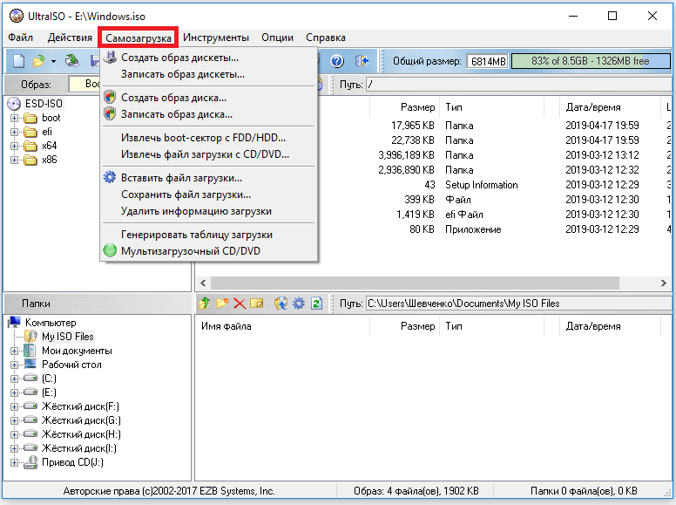The image size is (676, 505).
Task: Click the My ISO Files folder icon
Action: pyautogui.click(x=30, y=337)
